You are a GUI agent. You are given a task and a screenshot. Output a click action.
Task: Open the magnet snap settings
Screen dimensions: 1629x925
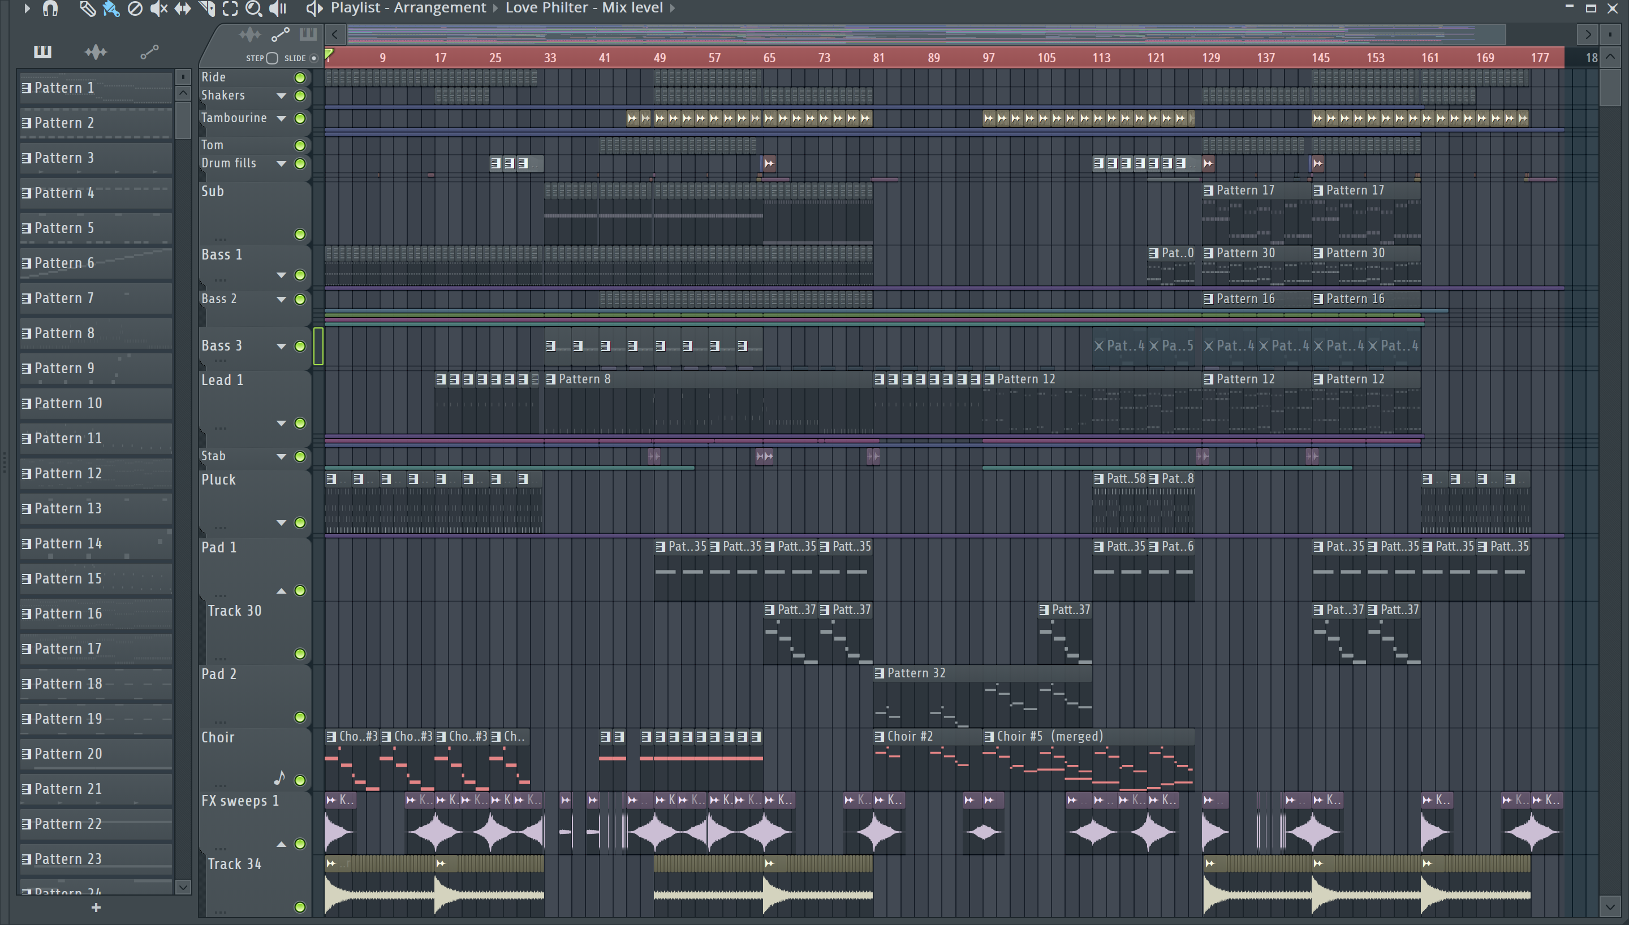(x=50, y=8)
